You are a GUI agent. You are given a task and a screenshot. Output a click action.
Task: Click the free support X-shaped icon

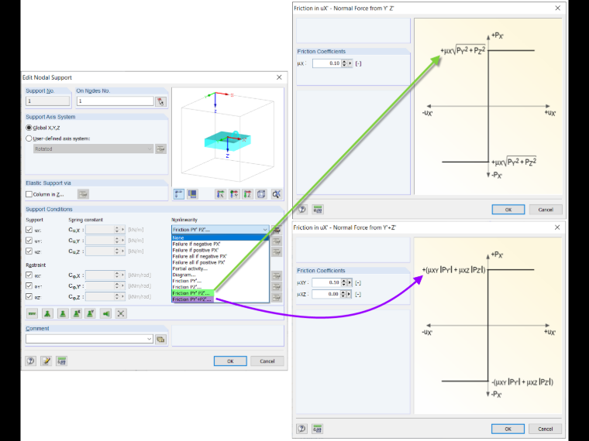(x=121, y=313)
